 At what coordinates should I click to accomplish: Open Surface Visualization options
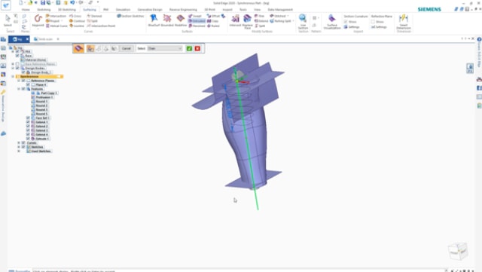[x=332, y=22]
